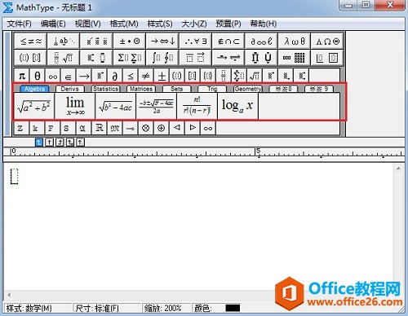Open the 大小(Z) menu
The width and height of the screenshot is (408, 316).
[194, 24]
